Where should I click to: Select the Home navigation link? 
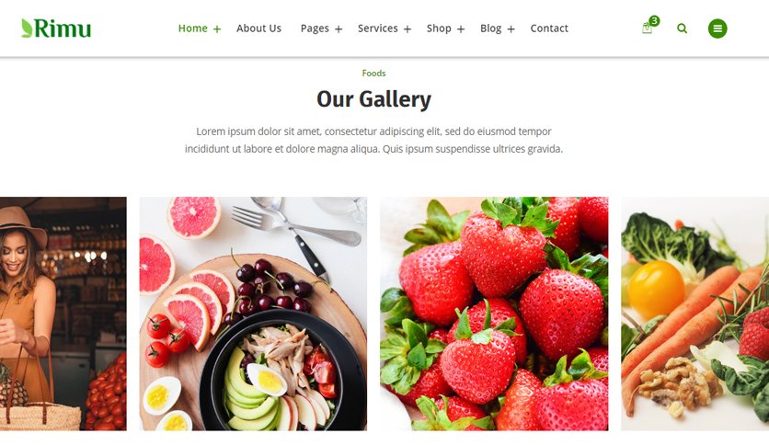click(x=193, y=29)
